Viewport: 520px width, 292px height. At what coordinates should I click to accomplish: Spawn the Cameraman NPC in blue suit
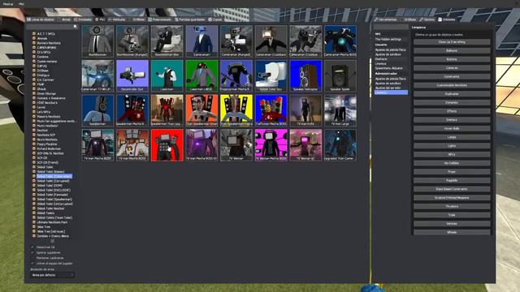[201, 41]
